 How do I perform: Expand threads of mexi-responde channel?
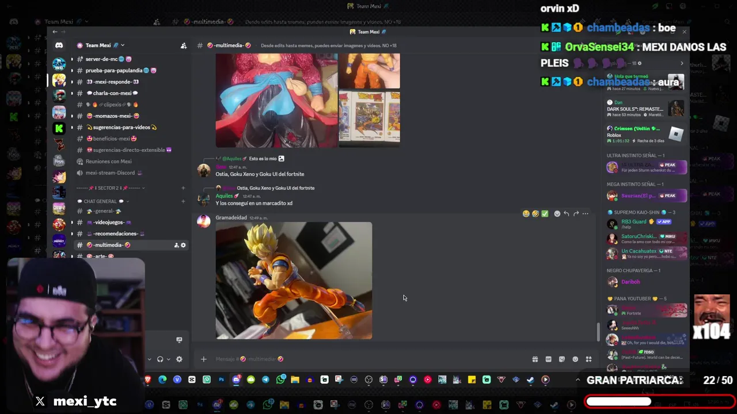click(x=72, y=82)
